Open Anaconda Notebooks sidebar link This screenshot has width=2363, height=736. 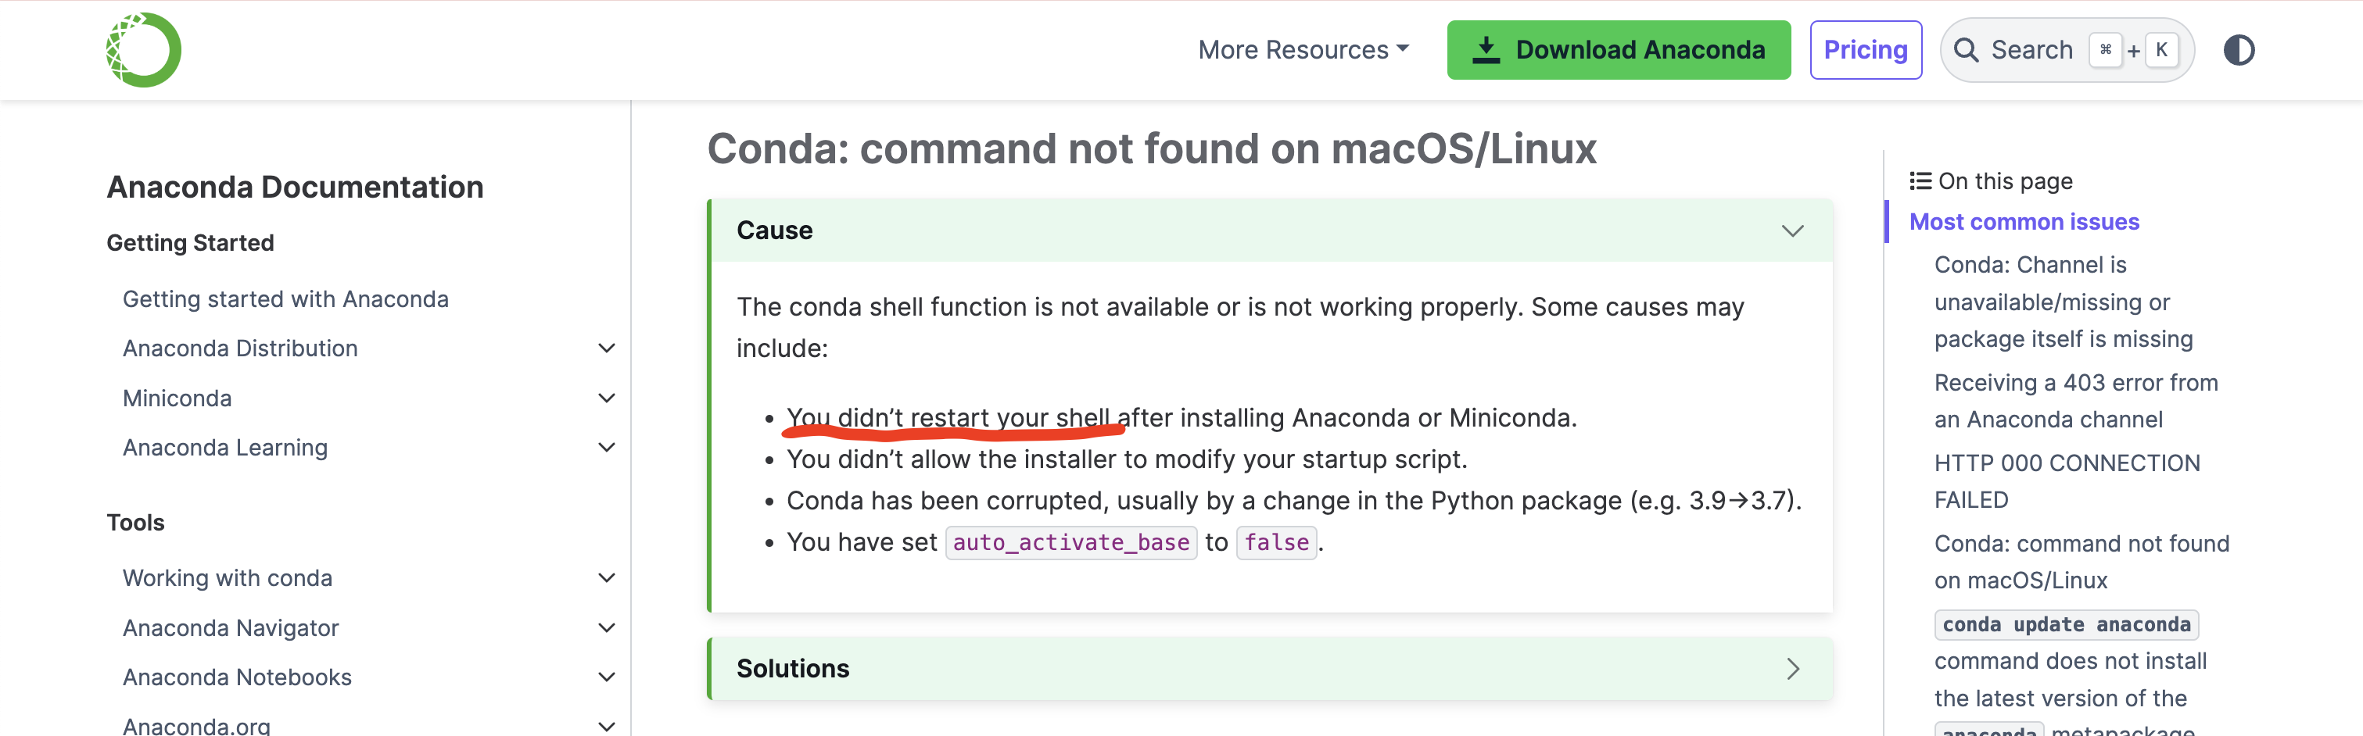tap(237, 677)
